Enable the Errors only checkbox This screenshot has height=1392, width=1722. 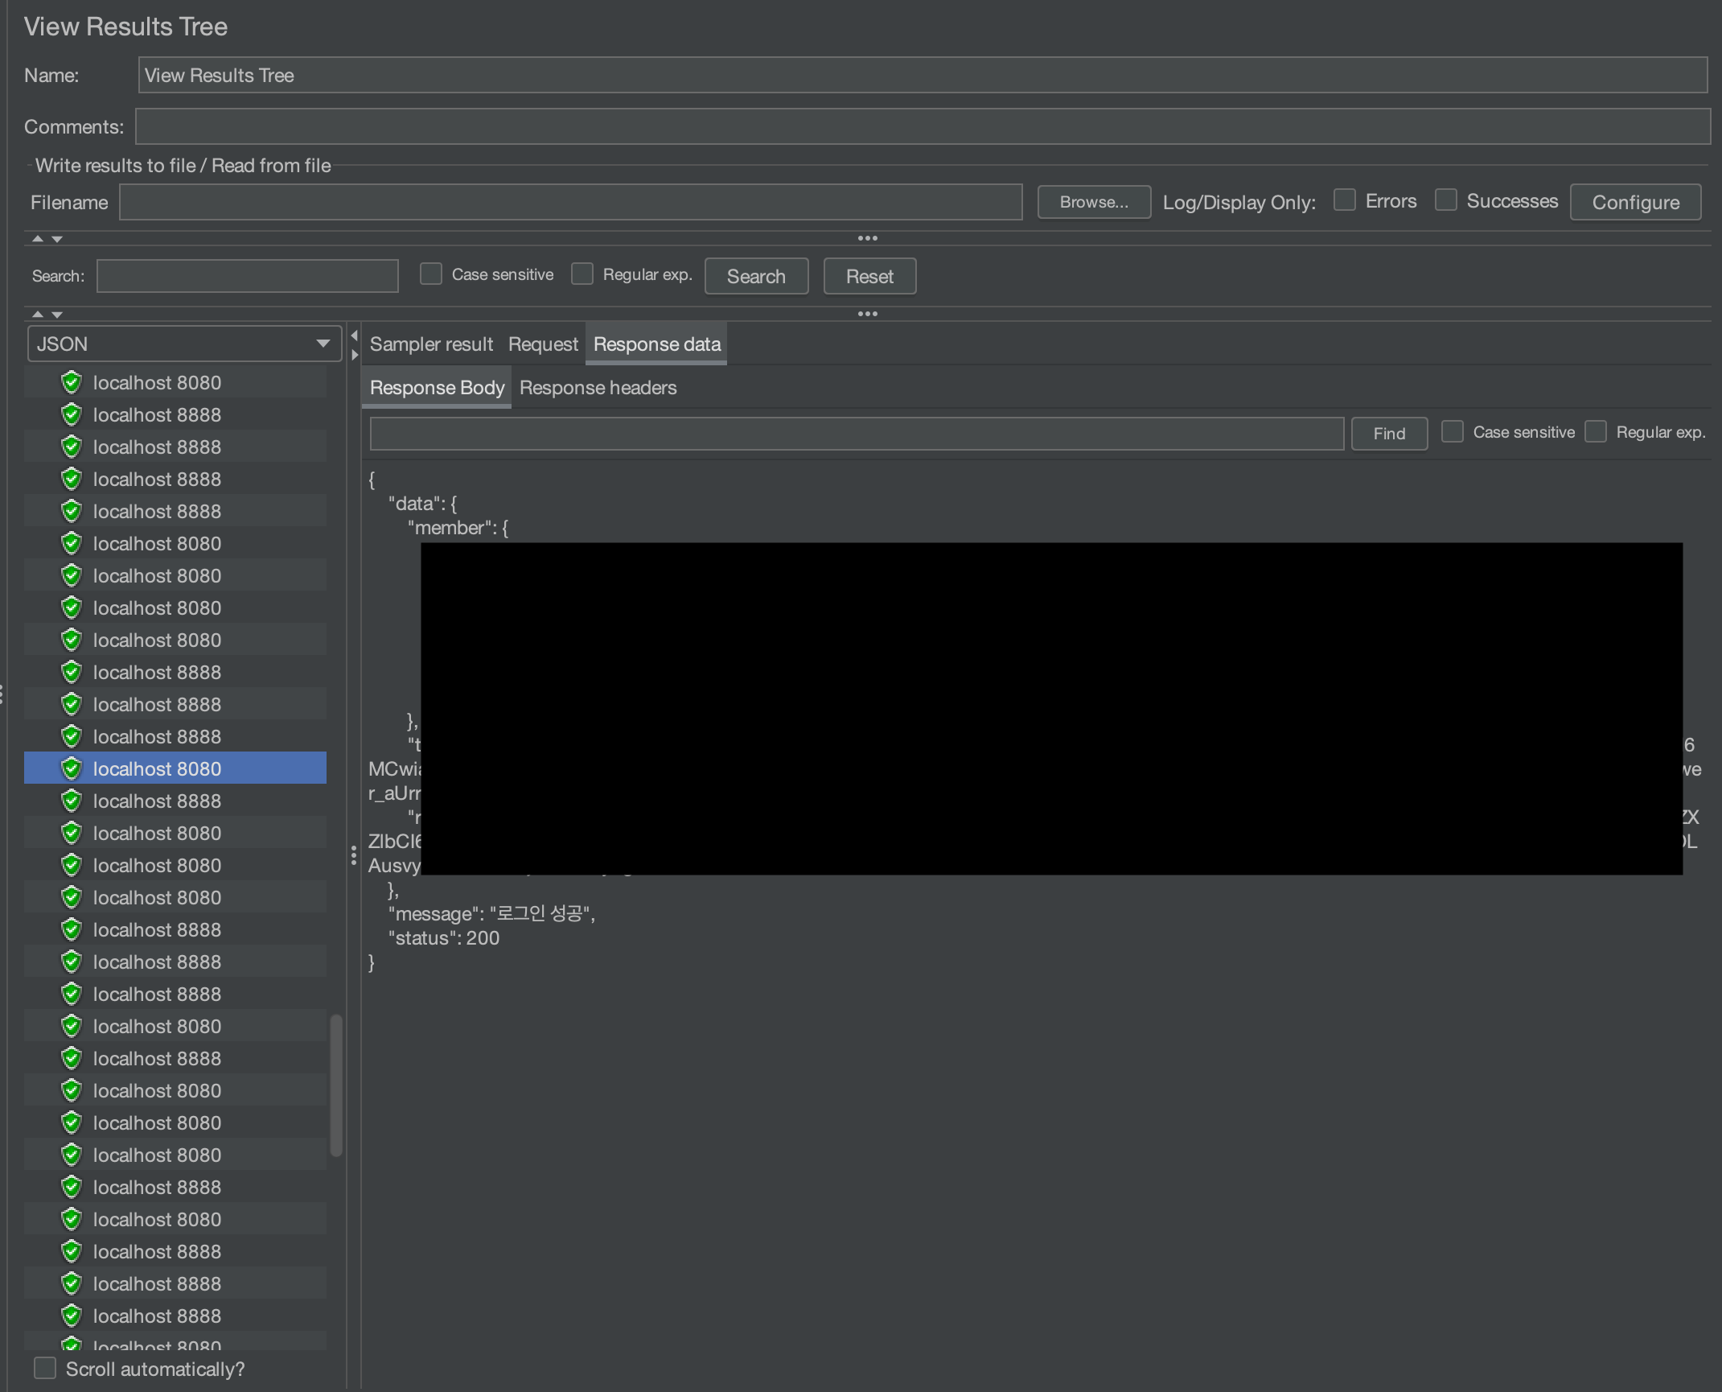1344,200
